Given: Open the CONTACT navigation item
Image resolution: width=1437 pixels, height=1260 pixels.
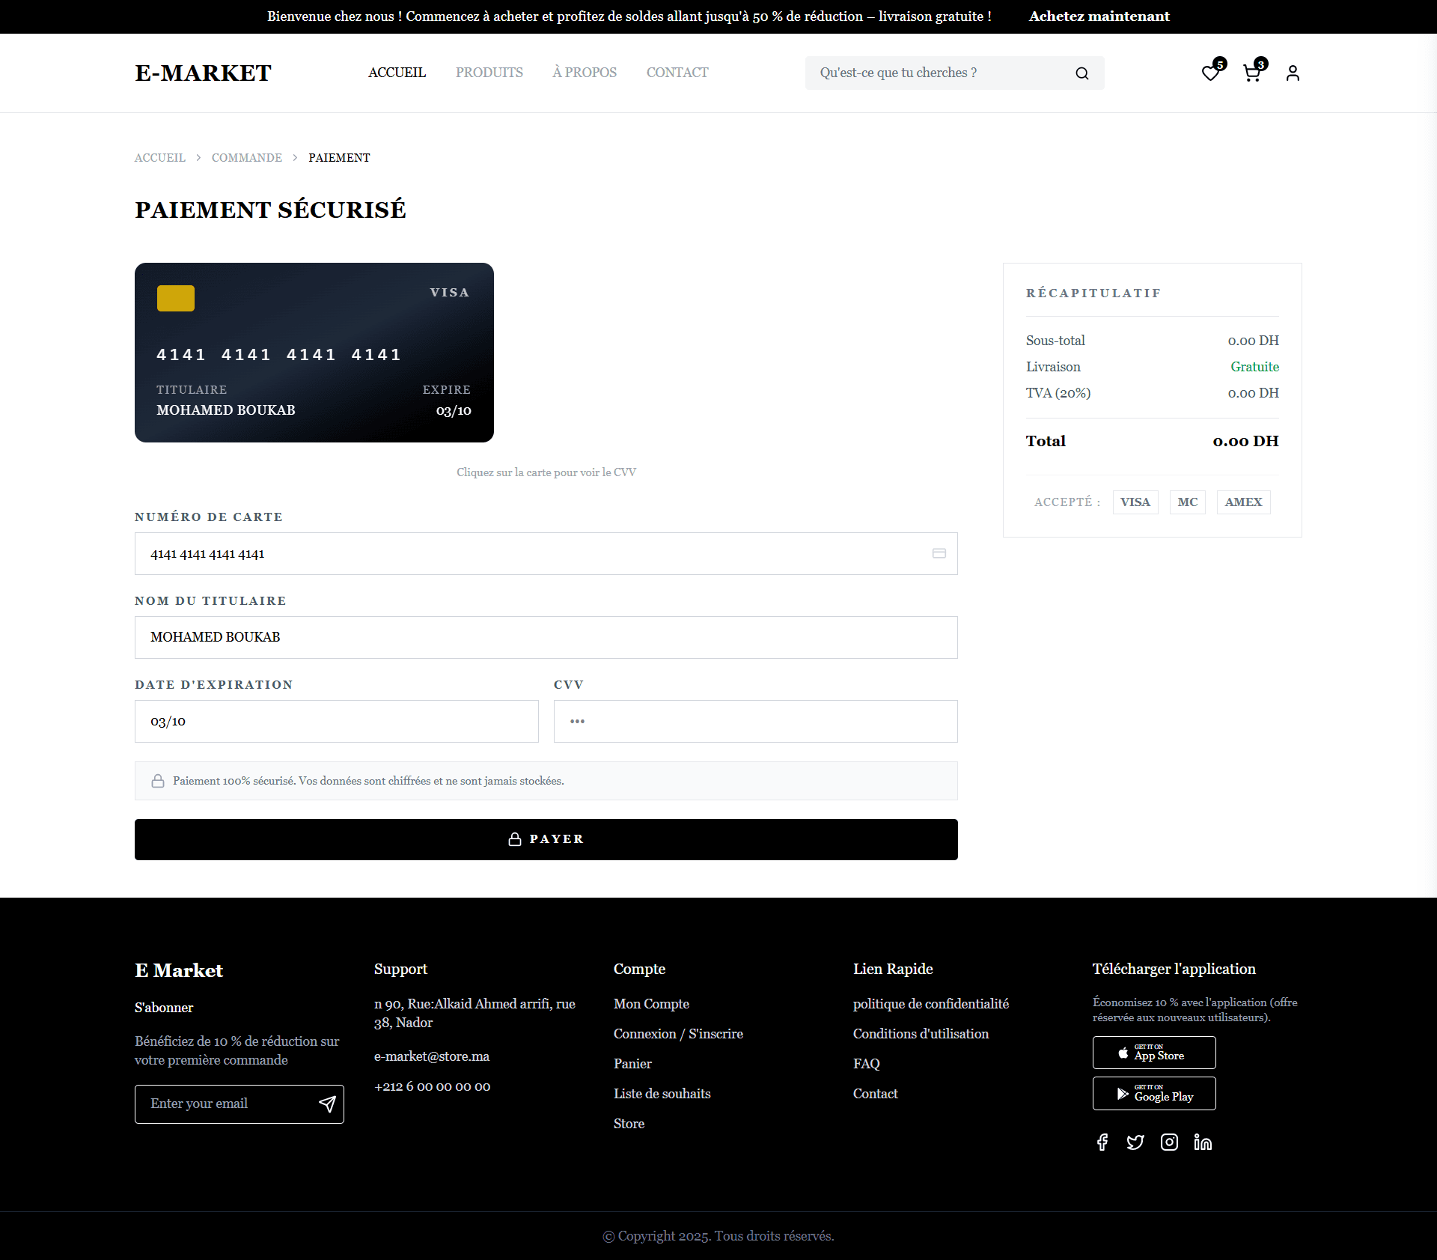Looking at the screenshot, I should point(677,73).
